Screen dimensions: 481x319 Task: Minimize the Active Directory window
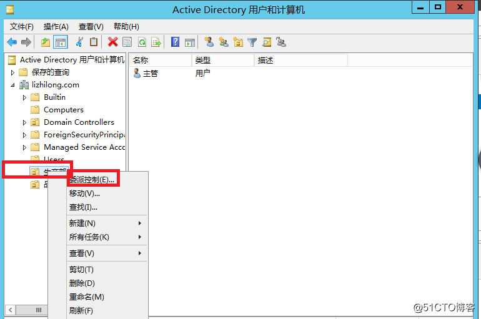pyautogui.click(x=420, y=7)
